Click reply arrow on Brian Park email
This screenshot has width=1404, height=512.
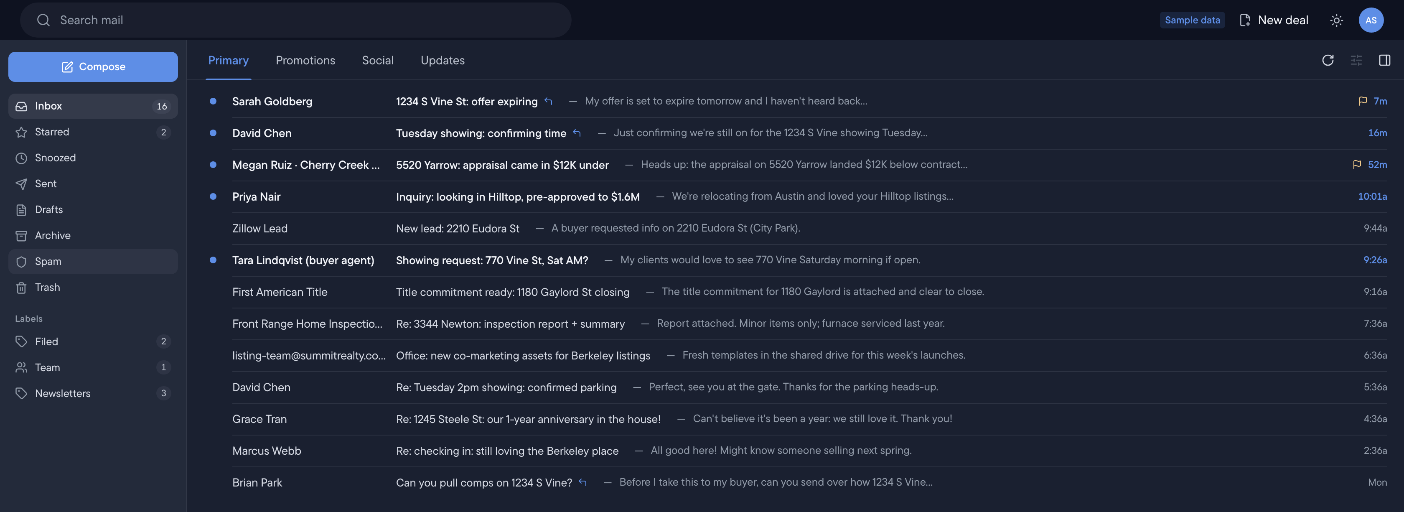point(582,483)
